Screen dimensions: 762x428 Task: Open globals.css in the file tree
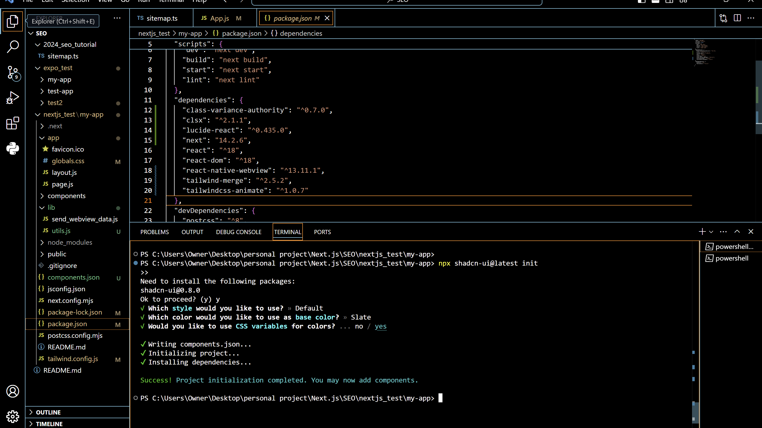tap(78, 161)
